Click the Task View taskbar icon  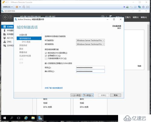19,118
